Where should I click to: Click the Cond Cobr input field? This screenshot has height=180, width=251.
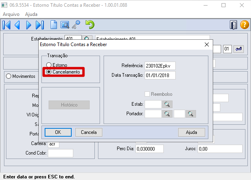point(61,153)
